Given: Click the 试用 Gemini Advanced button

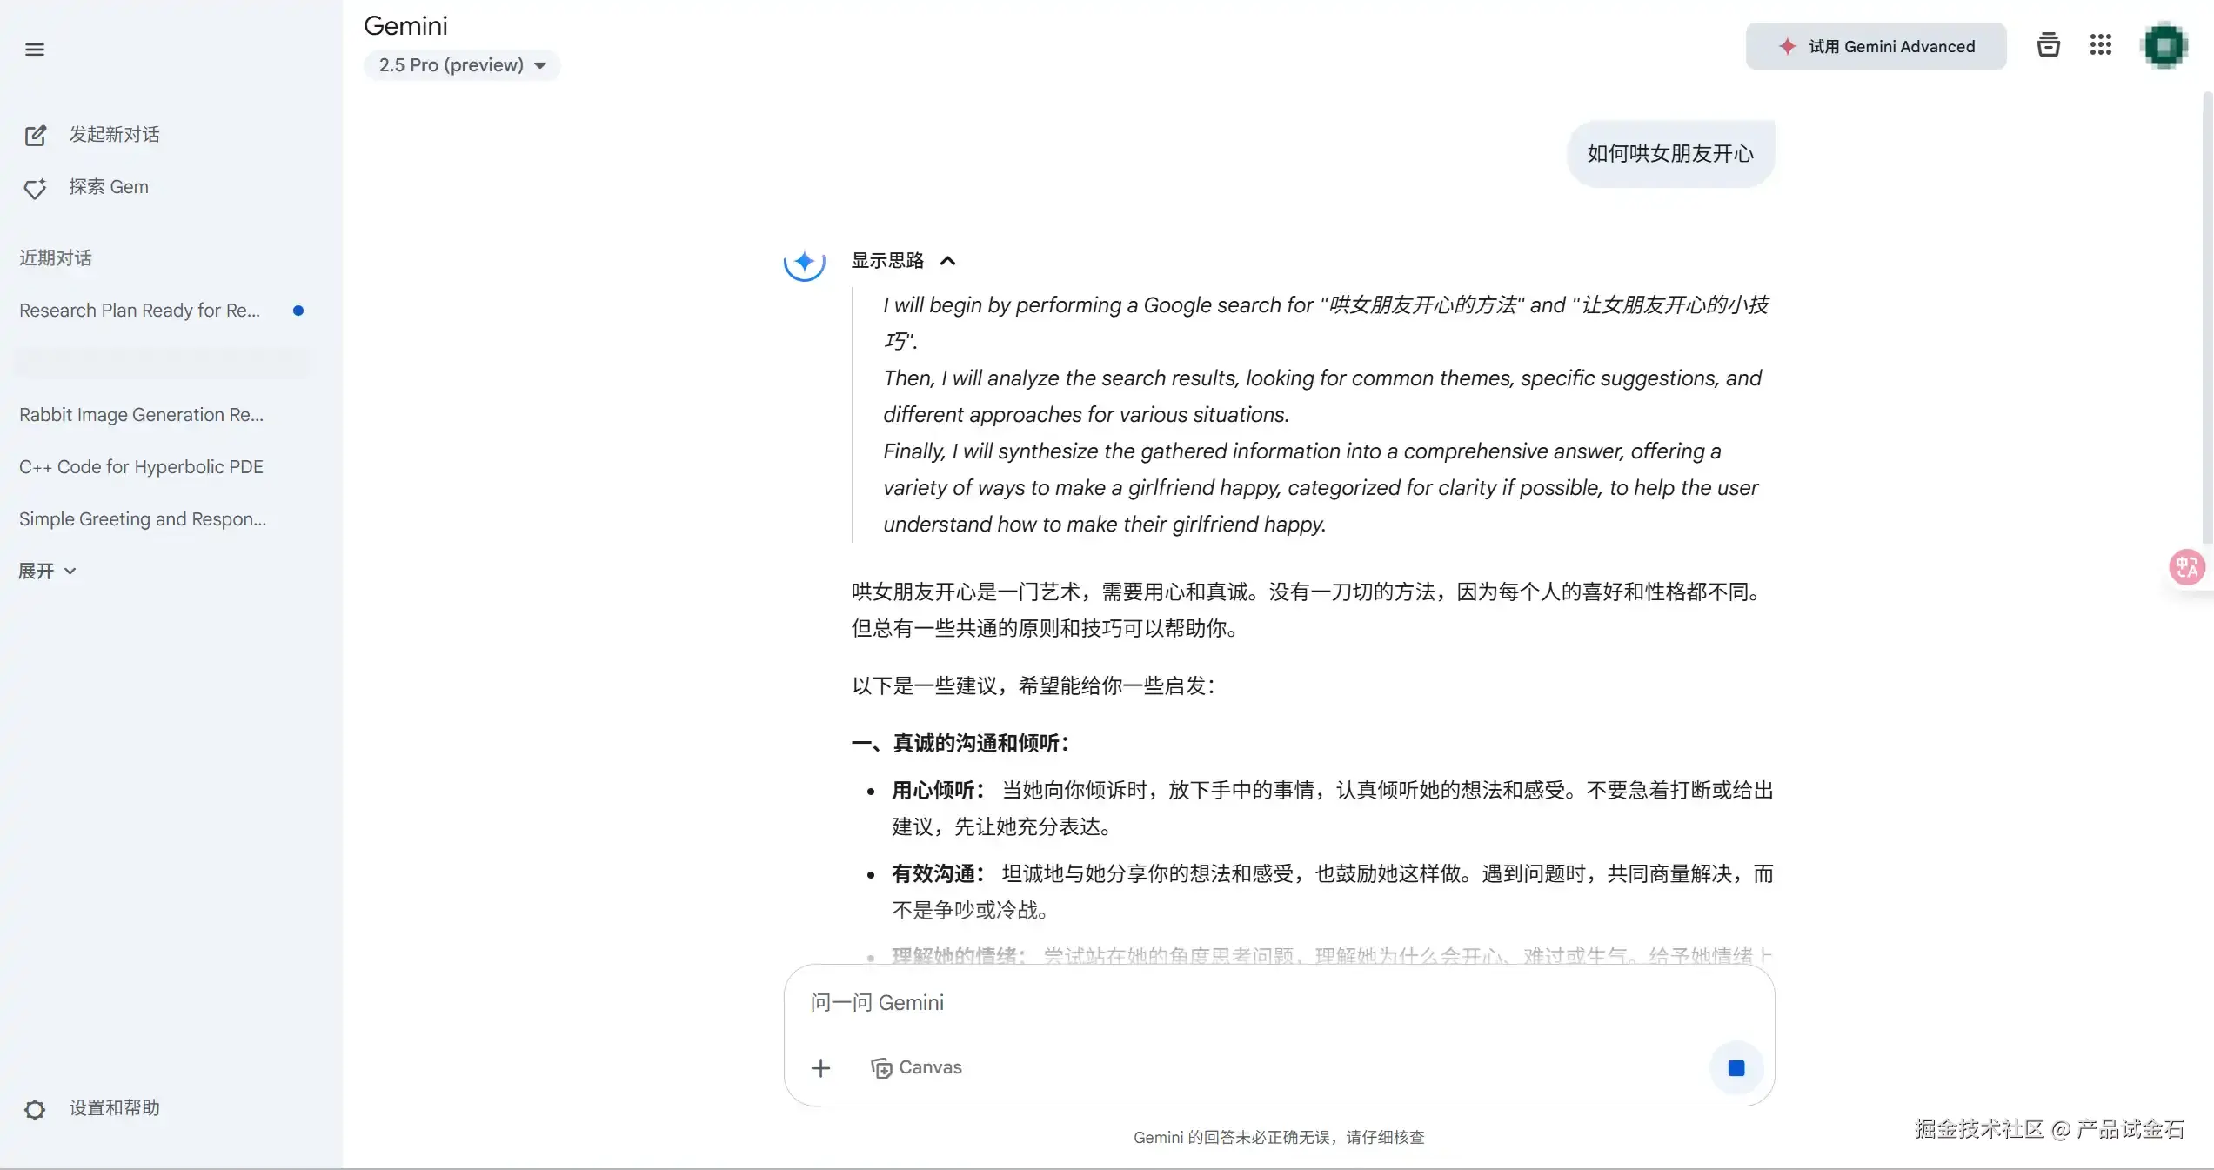Looking at the screenshot, I should [1876, 46].
